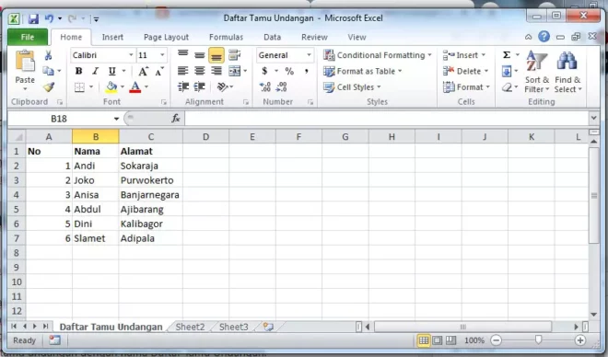Open the font size 11 dropdown
This screenshot has height=357, width=608.
[x=162, y=55]
